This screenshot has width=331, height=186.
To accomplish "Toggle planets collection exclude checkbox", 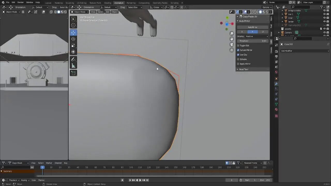I will (321, 29).
